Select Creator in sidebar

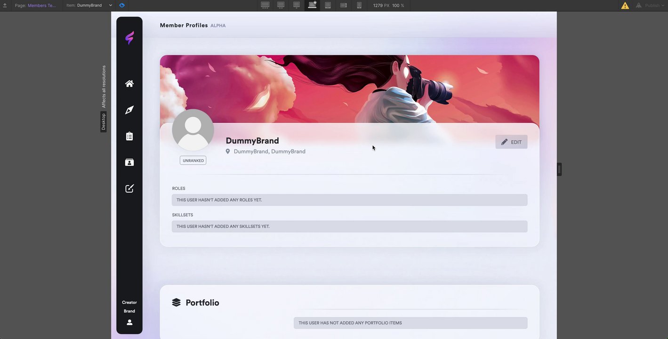[x=129, y=302]
